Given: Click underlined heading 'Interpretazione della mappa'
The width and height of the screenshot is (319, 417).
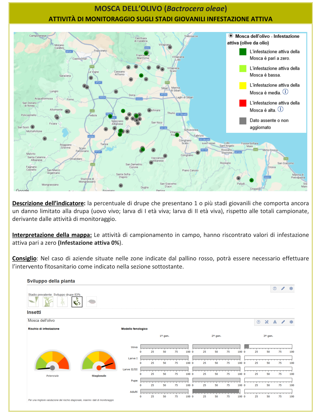Looking at the screenshot, I should coord(52,235).
